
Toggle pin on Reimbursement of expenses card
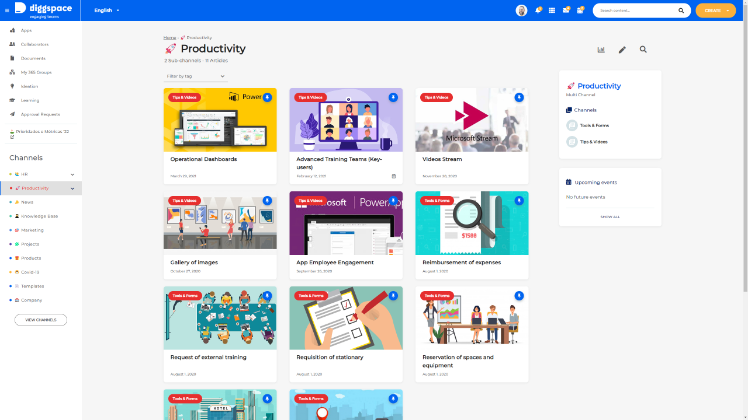tap(519, 201)
